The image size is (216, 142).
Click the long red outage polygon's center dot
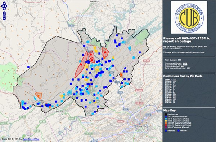click(x=81, y=65)
